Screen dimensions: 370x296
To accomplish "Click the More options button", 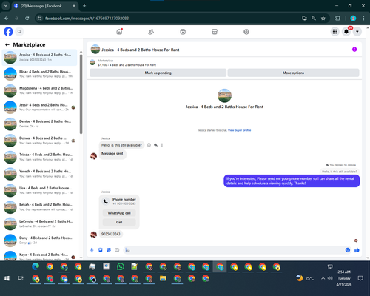I will (x=293, y=73).
